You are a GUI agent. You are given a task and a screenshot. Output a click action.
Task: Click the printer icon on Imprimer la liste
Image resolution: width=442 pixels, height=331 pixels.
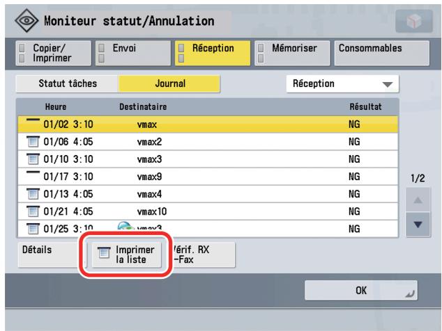104,252
